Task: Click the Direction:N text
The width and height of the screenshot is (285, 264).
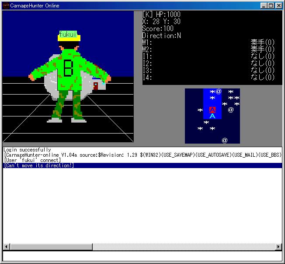Action: [x=162, y=35]
